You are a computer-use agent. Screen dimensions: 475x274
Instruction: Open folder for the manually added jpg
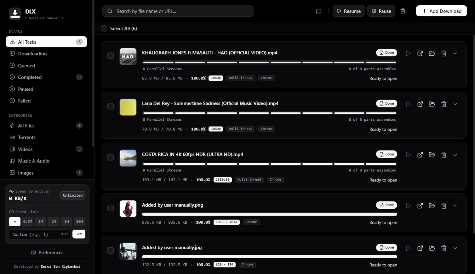pyautogui.click(x=432, y=248)
